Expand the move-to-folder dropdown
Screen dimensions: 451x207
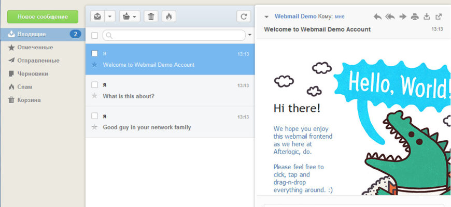pos(130,17)
